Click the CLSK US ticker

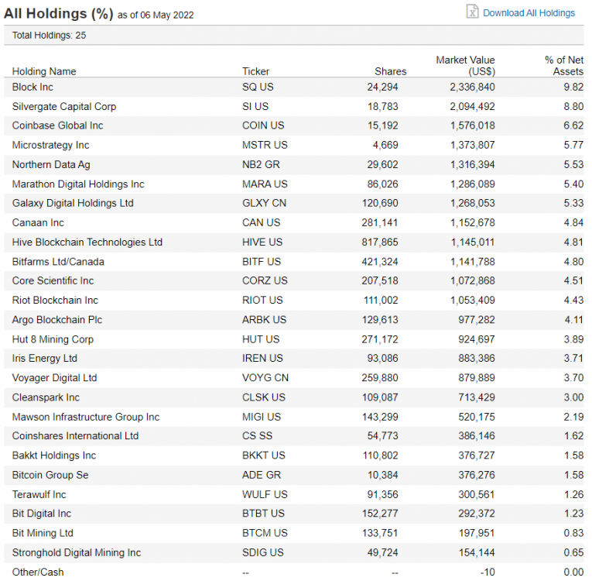(264, 398)
